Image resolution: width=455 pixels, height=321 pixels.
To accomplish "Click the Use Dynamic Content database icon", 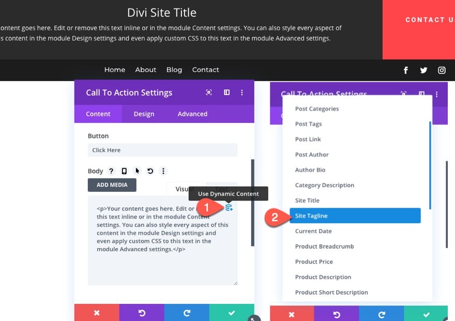I will (229, 207).
